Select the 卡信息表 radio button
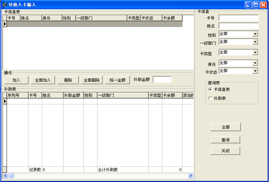This screenshot has width=269, height=182. [x=210, y=90]
